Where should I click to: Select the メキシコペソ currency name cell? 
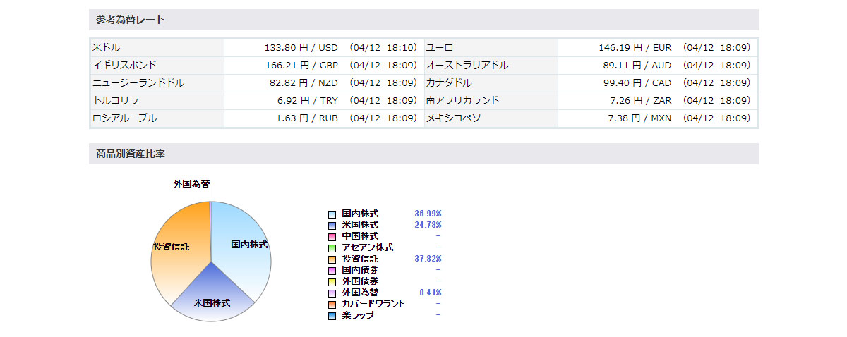(x=490, y=118)
